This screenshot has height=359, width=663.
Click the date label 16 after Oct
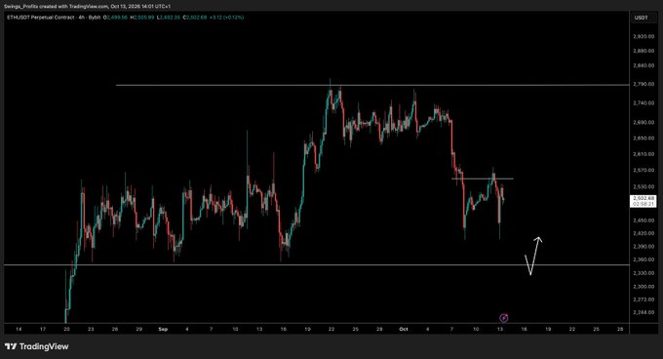(x=524, y=329)
